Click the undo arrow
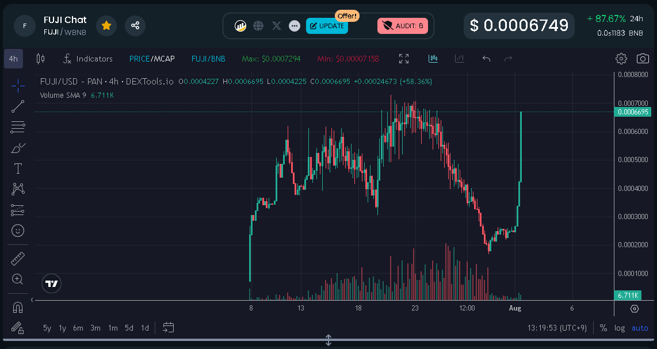 (486, 59)
